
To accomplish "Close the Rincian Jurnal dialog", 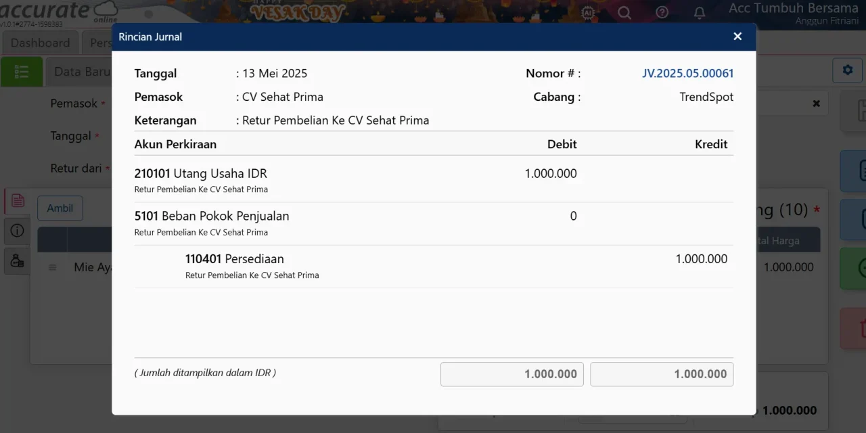I will point(737,37).
